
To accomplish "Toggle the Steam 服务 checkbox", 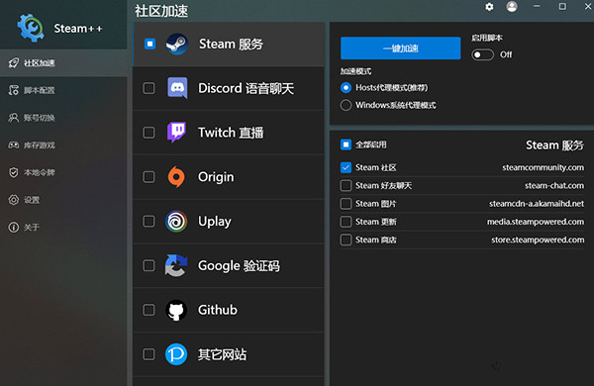I will pyautogui.click(x=150, y=44).
